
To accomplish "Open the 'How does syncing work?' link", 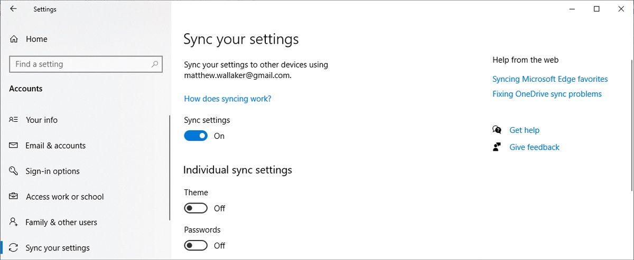I will point(227,99).
